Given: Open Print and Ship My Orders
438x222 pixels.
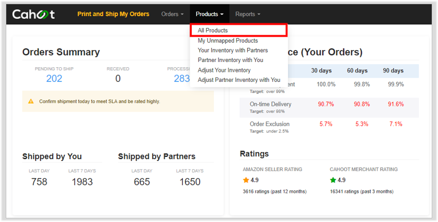Looking at the screenshot, I should coord(113,14).
